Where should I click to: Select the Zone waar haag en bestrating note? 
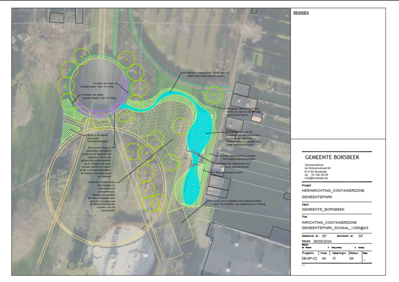tap(96, 162)
